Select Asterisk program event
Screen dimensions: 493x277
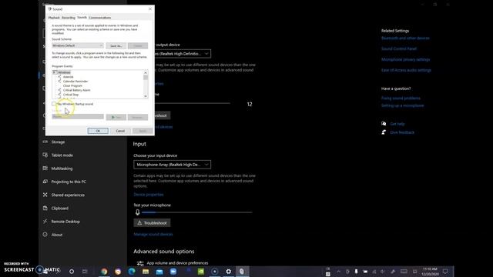click(x=69, y=77)
